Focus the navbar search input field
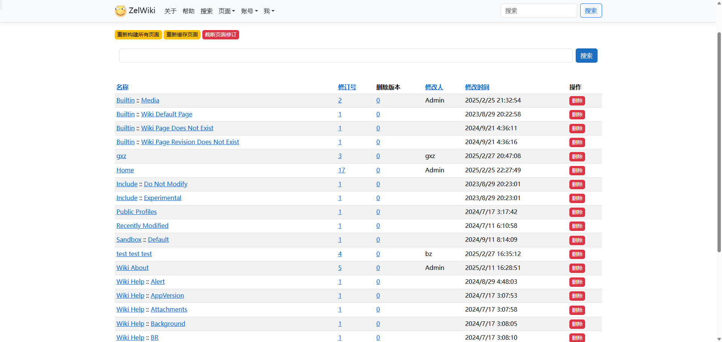 [x=538, y=11]
